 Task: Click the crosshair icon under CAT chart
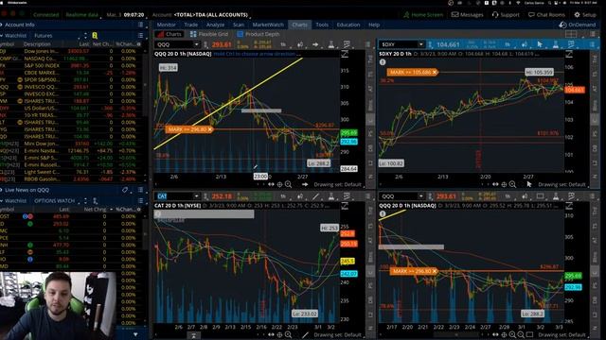point(279,335)
